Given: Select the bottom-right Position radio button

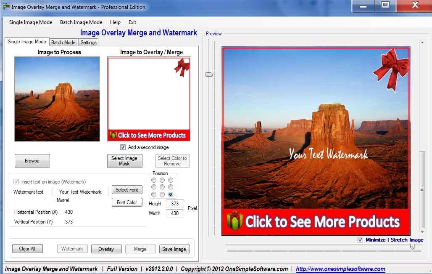Looking at the screenshot, I should pyautogui.click(x=171, y=194).
